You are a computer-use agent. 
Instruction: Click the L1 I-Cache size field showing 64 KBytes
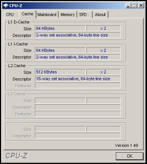[60, 50]
